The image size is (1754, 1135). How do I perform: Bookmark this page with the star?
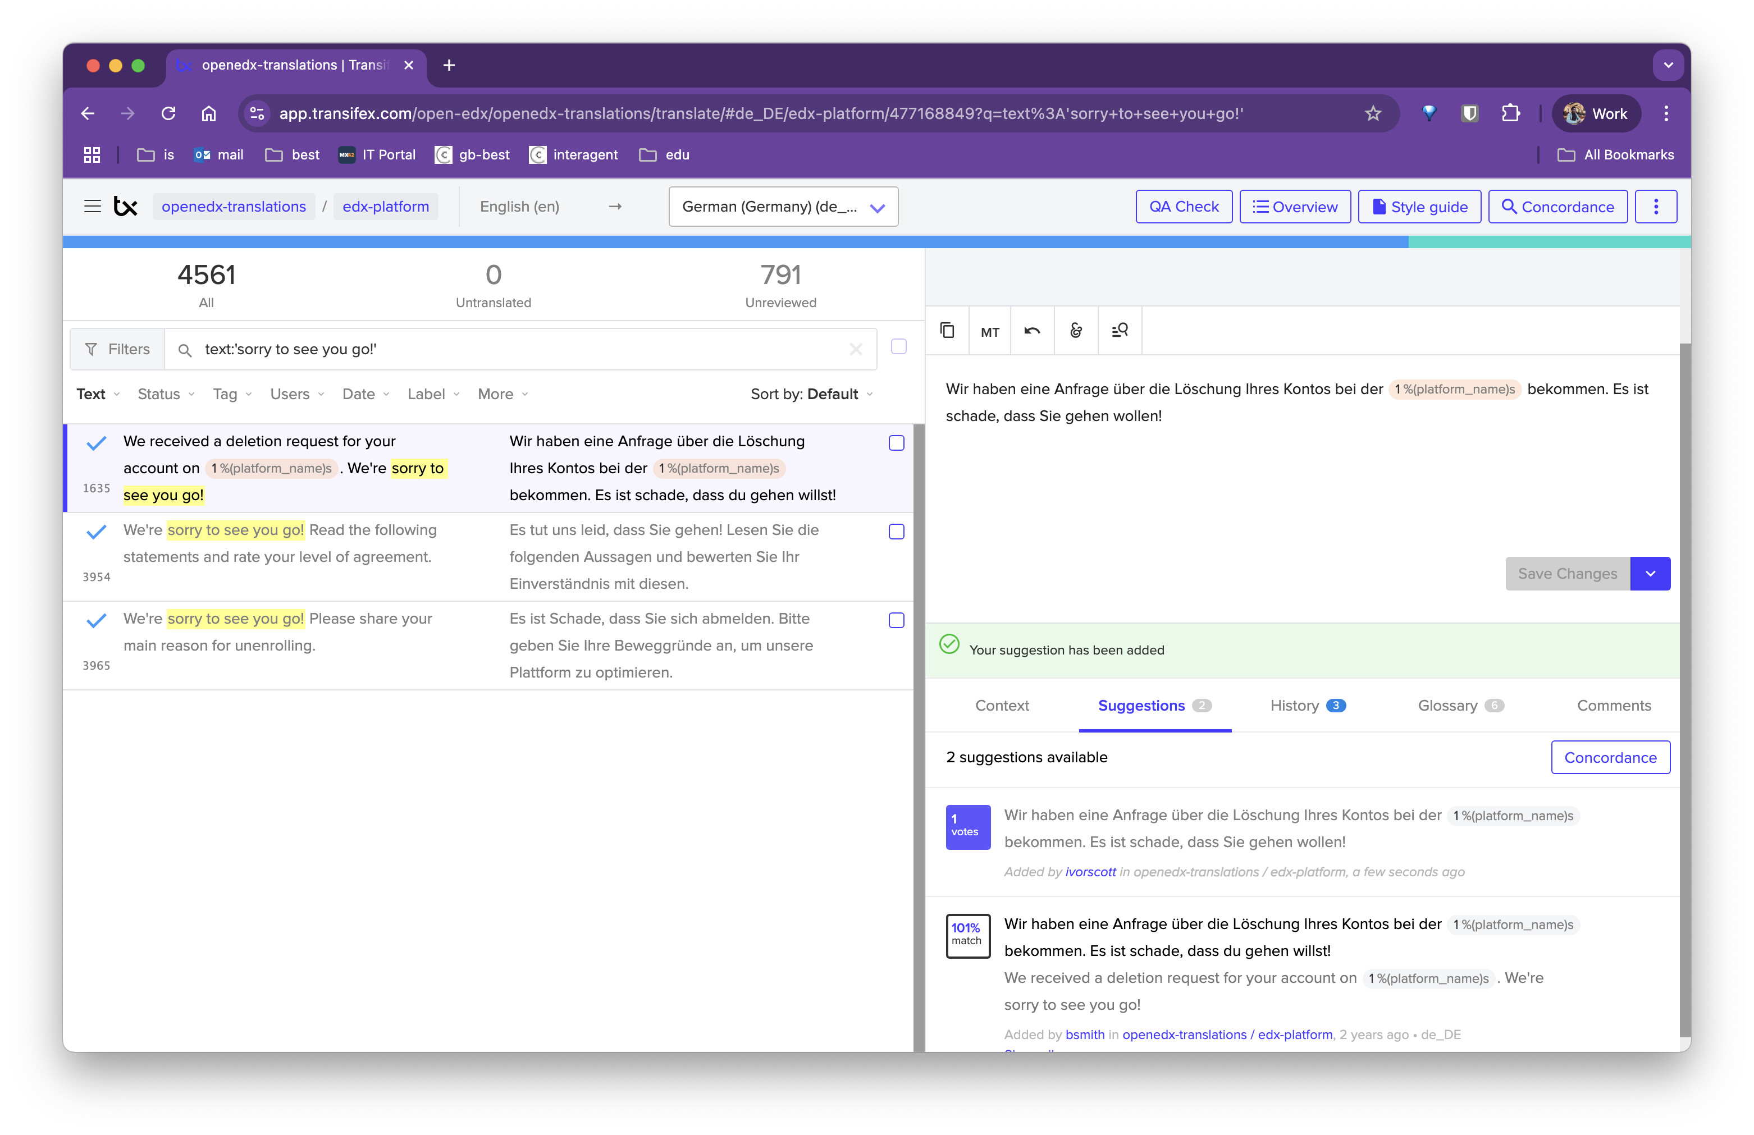1372,113
